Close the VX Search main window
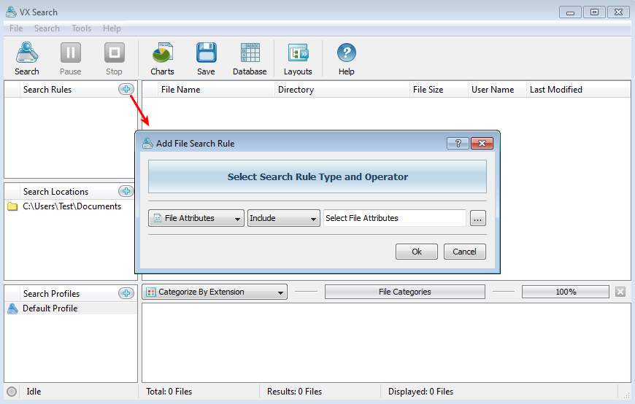This screenshot has width=635, height=404. (618, 12)
